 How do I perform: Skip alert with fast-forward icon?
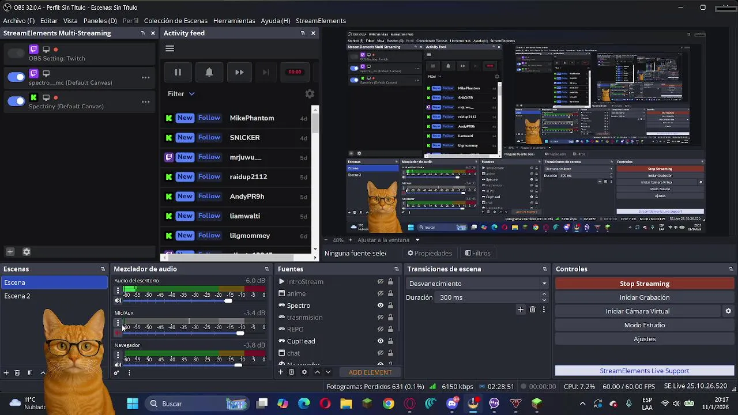click(239, 72)
